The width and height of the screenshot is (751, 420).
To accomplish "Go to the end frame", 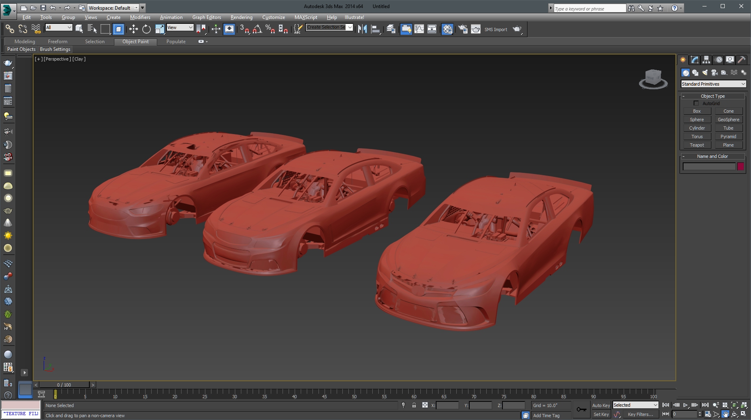I will tap(705, 405).
